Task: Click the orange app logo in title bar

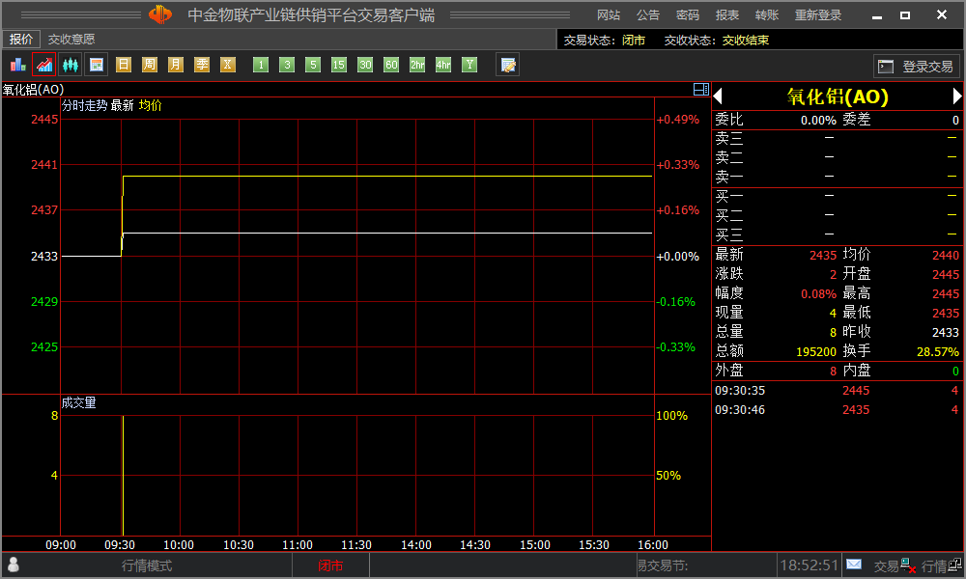Action: 160,14
